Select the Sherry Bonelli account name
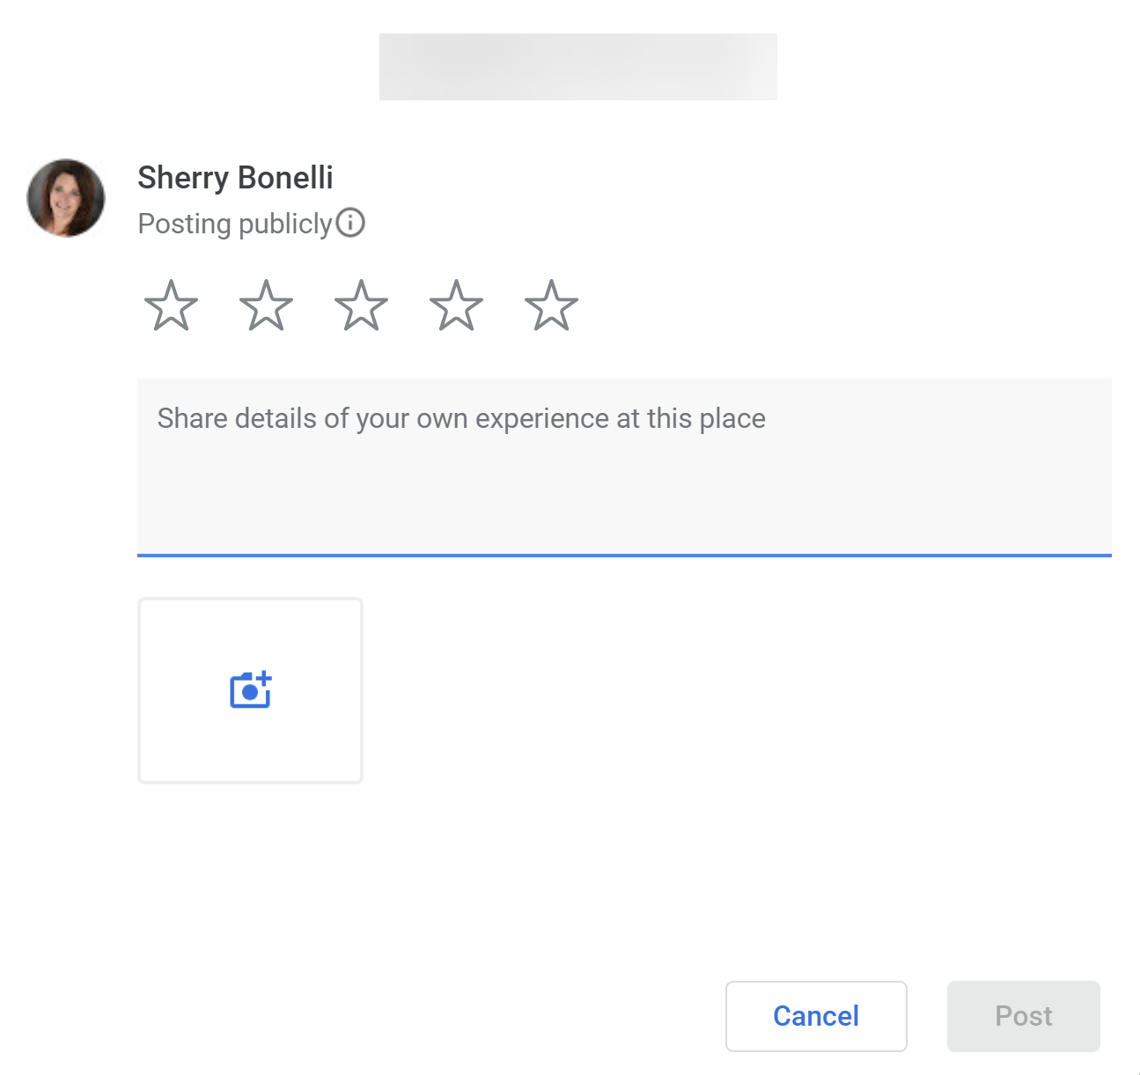This screenshot has width=1140, height=1075. [234, 178]
